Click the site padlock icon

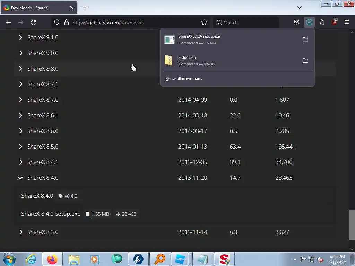pyautogui.click(x=66, y=23)
